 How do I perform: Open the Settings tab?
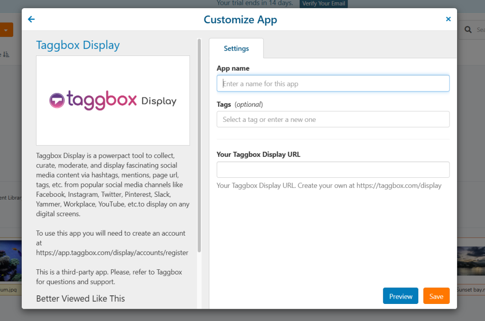[x=236, y=48]
